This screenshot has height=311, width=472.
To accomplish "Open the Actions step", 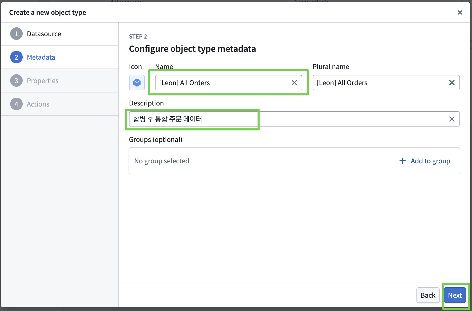I will 38,104.
